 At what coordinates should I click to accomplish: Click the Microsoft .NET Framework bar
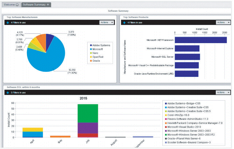point(201,40)
